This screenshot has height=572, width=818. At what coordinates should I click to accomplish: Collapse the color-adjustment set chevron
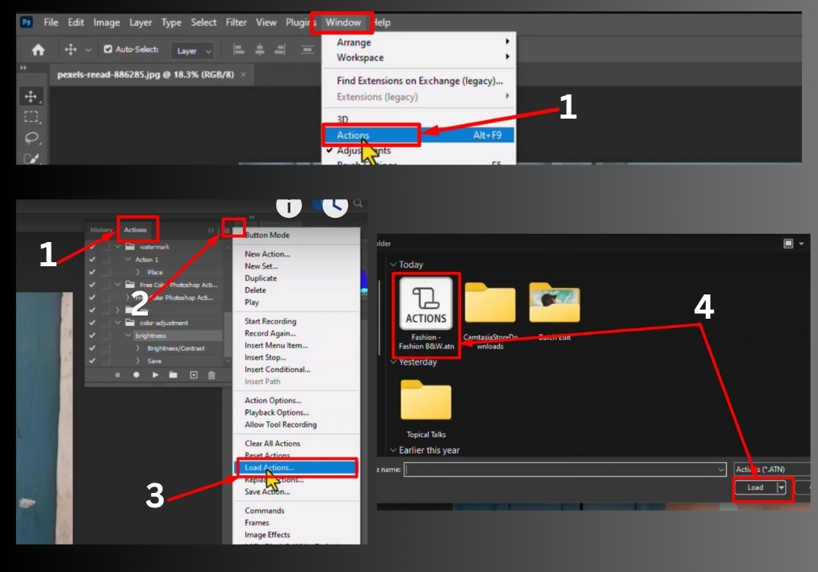[x=118, y=323]
